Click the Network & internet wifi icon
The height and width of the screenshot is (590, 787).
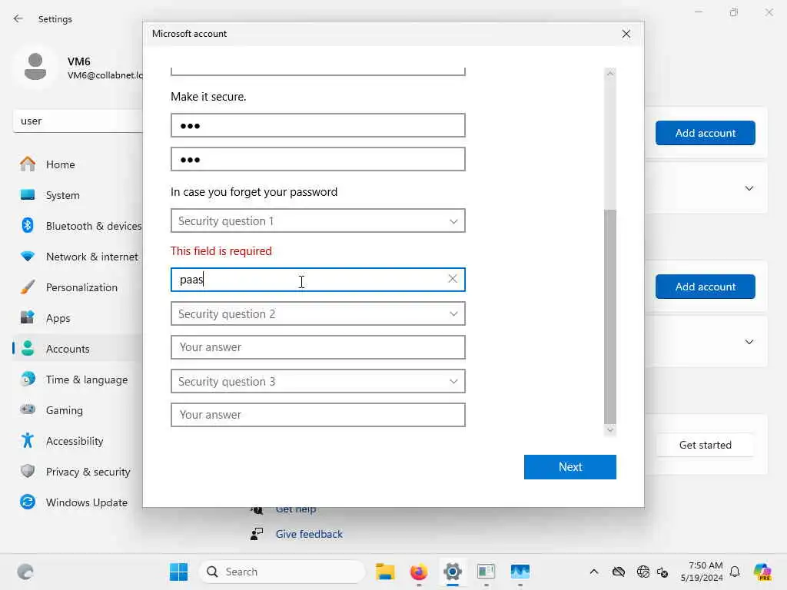28,257
